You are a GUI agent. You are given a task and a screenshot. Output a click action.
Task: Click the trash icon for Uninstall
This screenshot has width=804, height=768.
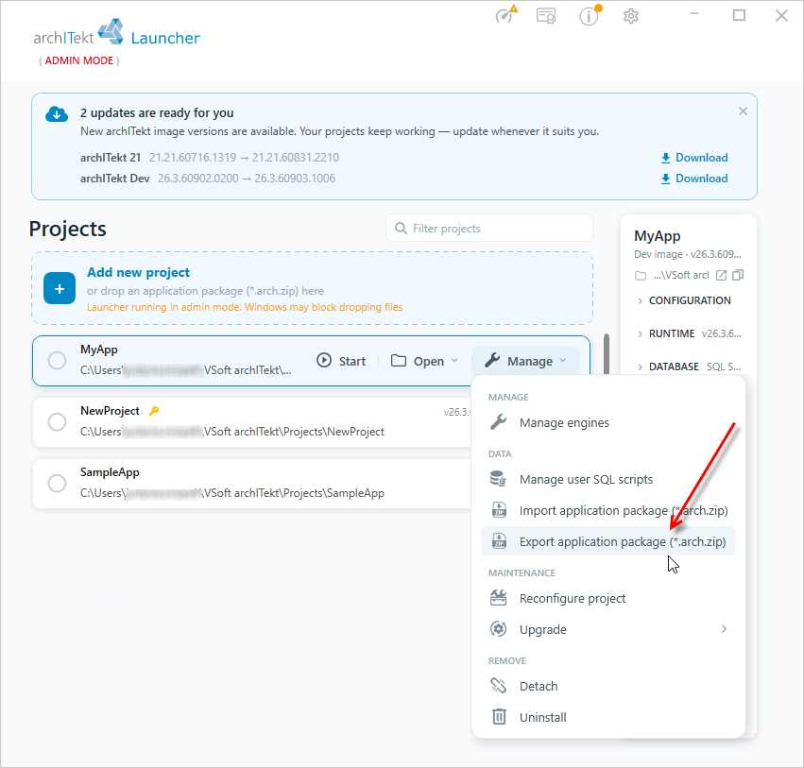(x=499, y=716)
